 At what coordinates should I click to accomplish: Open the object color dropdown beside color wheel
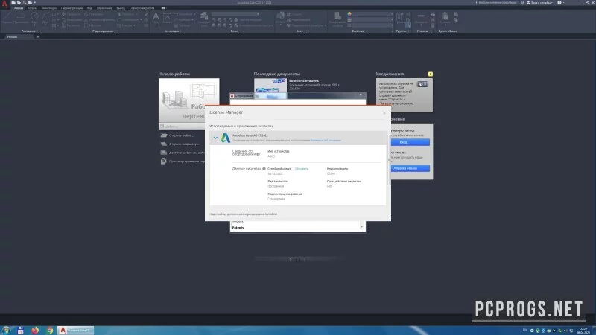click(x=372, y=14)
